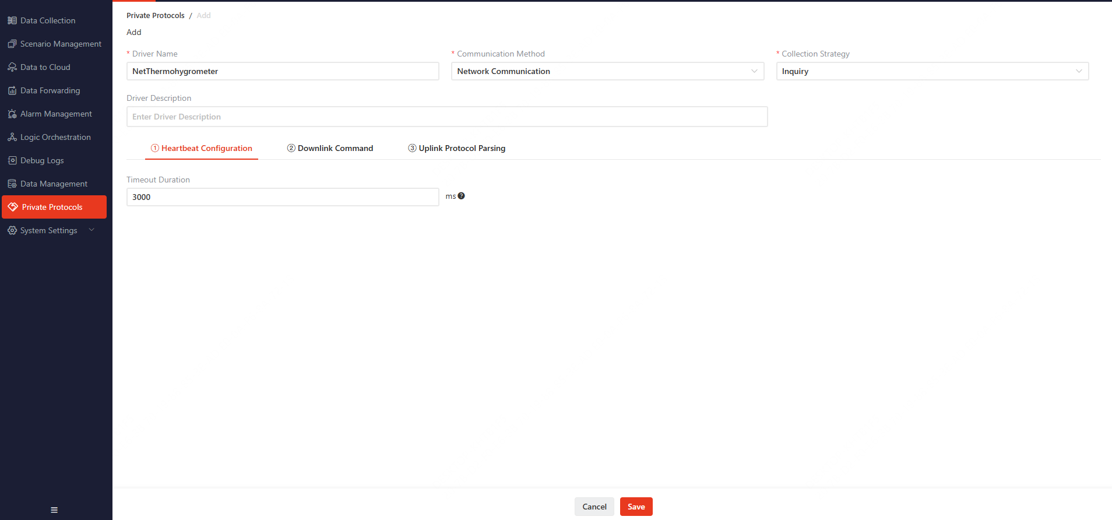Open Alarm Management bell icon
1112x520 pixels.
(12, 114)
